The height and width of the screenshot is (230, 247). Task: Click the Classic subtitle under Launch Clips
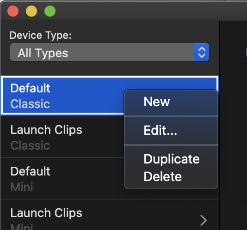pyautogui.click(x=30, y=145)
